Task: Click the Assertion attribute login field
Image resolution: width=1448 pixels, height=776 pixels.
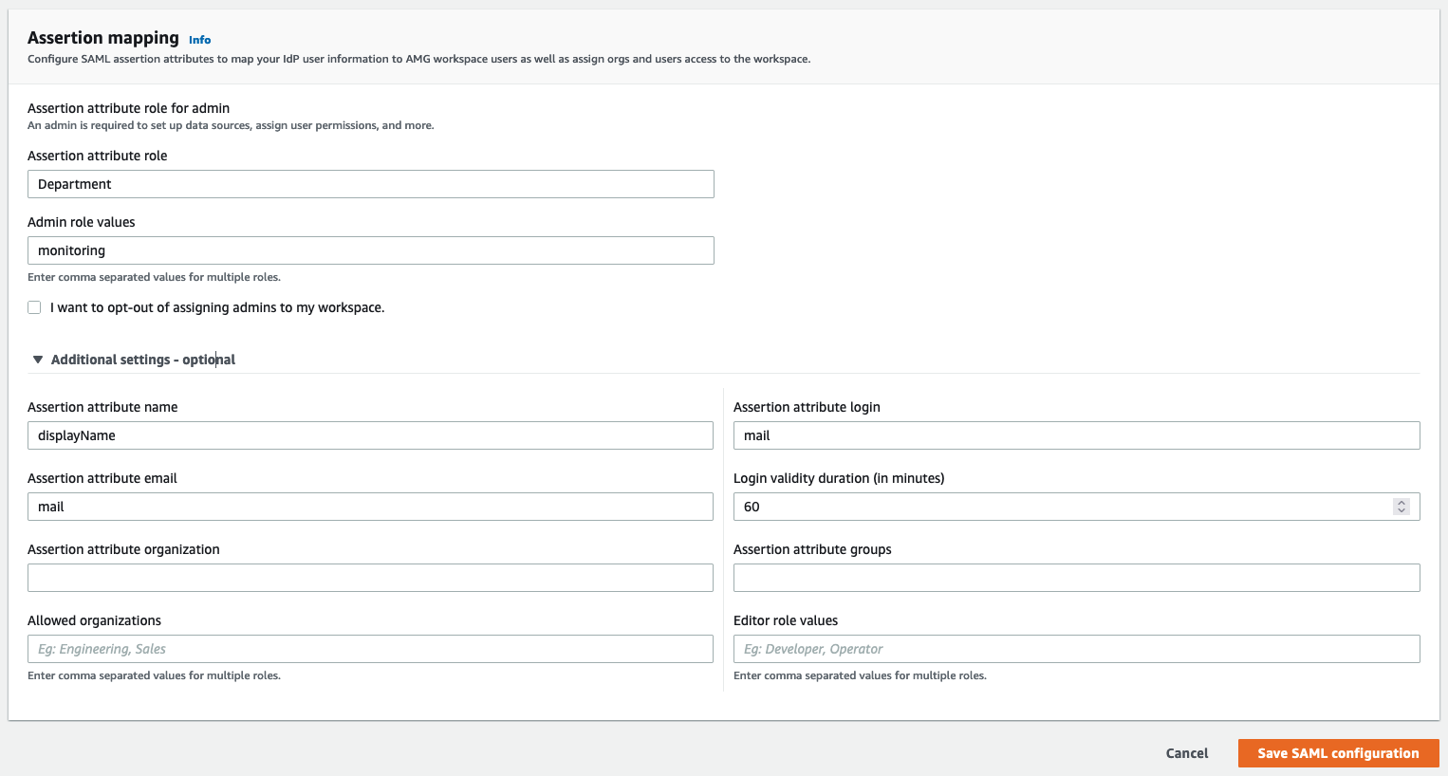Action: [1077, 435]
